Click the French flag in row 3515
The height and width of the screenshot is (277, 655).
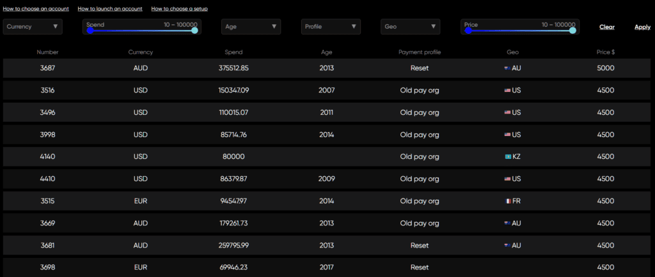click(x=507, y=201)
